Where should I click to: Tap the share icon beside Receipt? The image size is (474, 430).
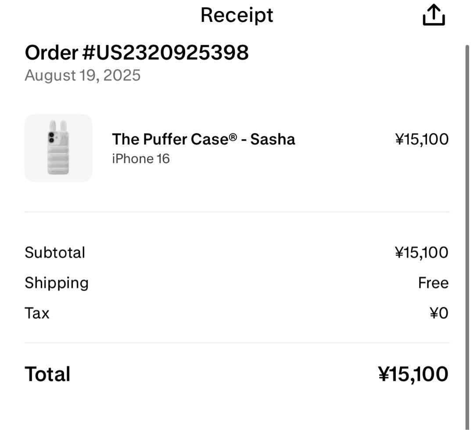(x=434, y=15)
